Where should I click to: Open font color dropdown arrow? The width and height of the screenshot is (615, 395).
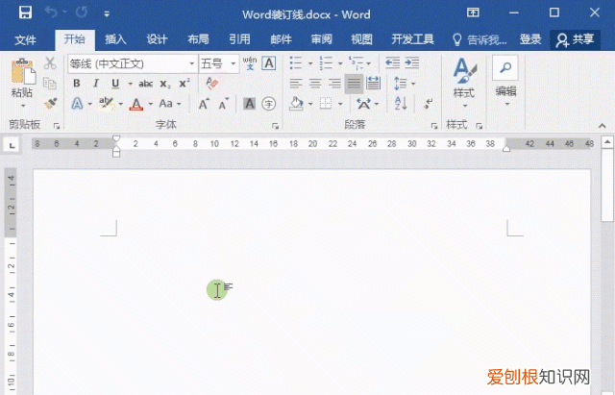(150, 104)
